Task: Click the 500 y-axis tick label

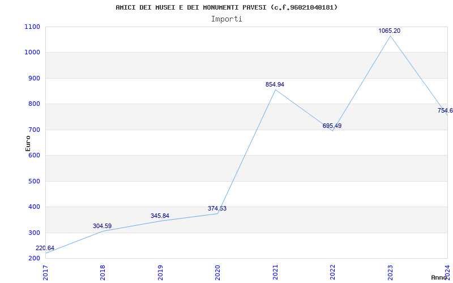Action: [35, 181]
